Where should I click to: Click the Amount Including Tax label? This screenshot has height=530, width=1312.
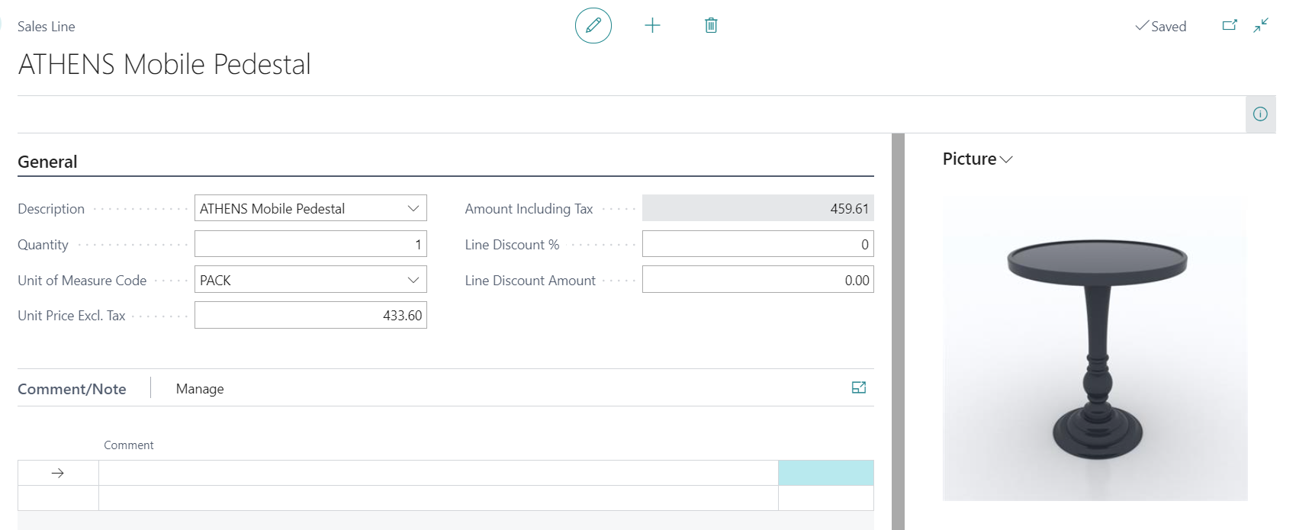(x=529, y=208)
